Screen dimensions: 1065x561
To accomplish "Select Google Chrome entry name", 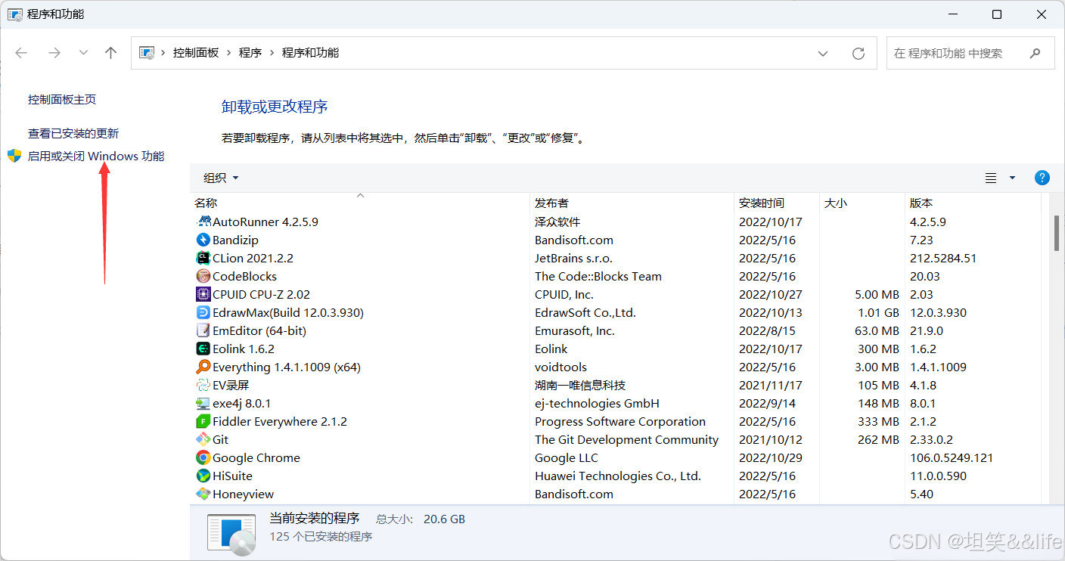I will (256, 457).
